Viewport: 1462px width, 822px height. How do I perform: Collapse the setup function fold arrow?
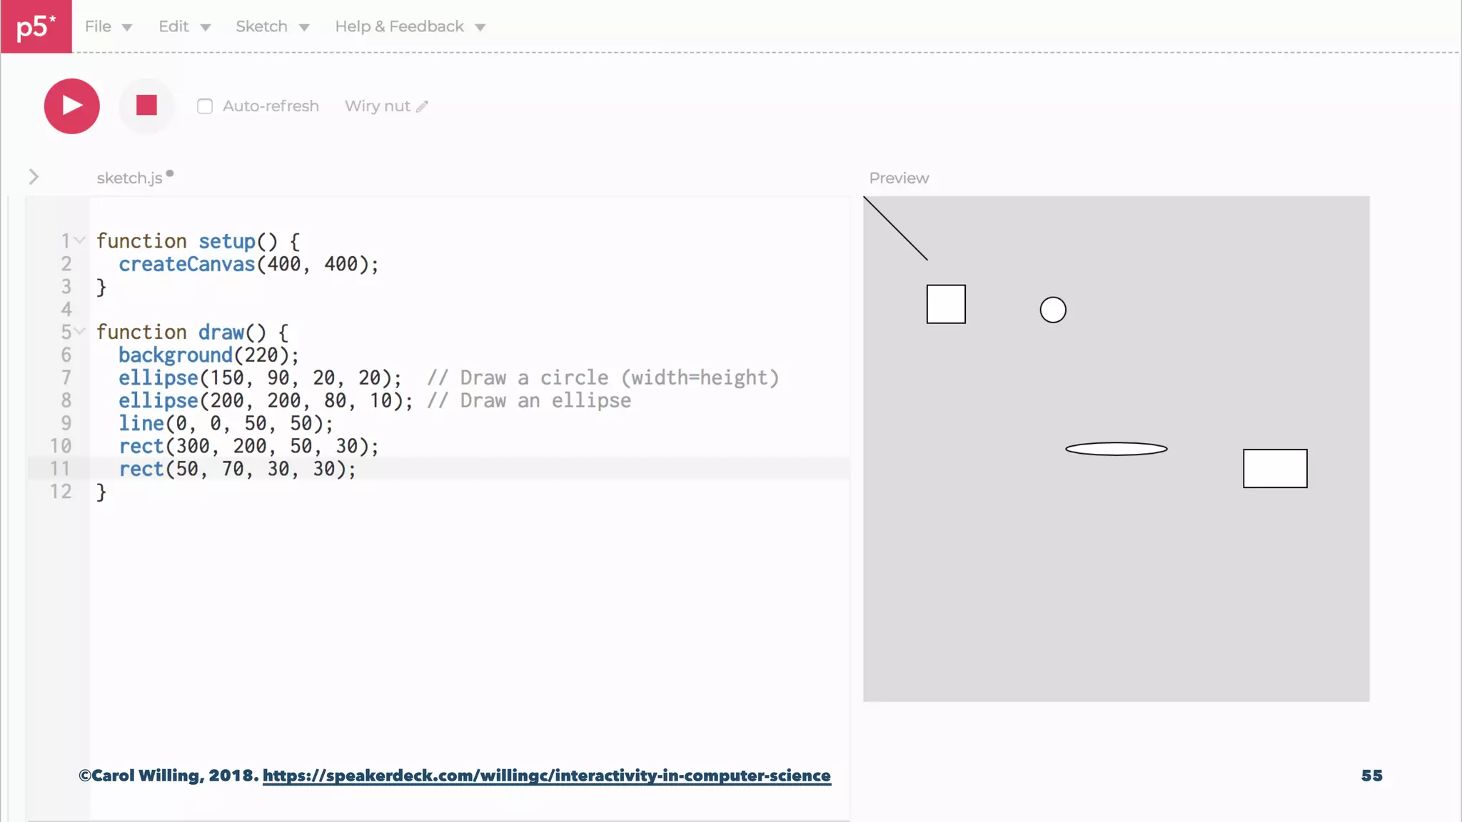80,240
